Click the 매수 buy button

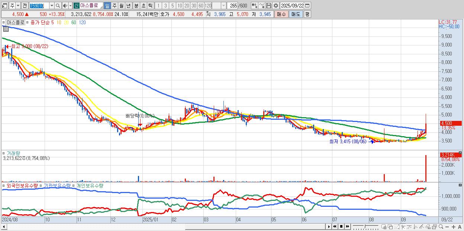click(x=281, y=14)
